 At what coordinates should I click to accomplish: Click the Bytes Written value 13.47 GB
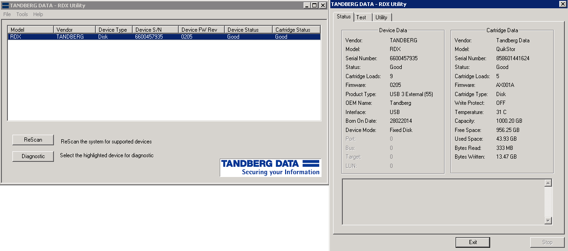[506, 157]
